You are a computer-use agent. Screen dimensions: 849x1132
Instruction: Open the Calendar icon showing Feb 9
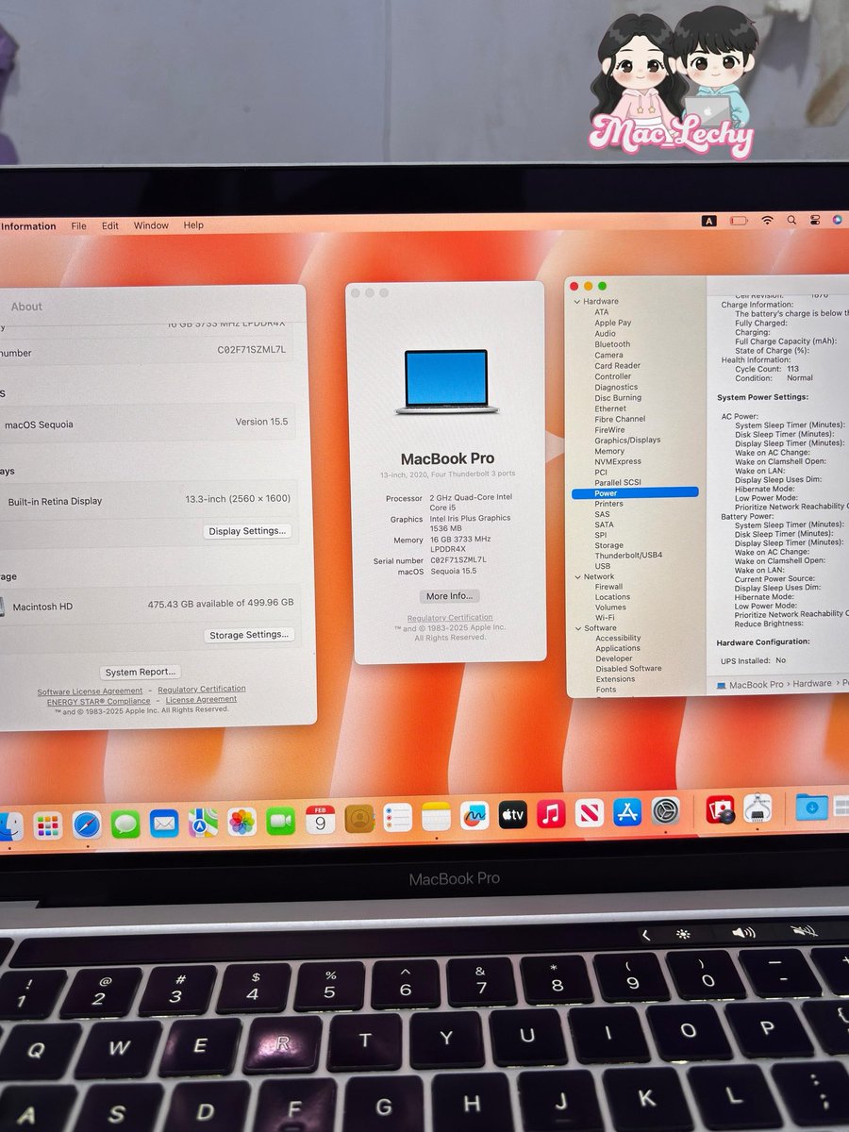pyautogui.click(x=320, y=819)
